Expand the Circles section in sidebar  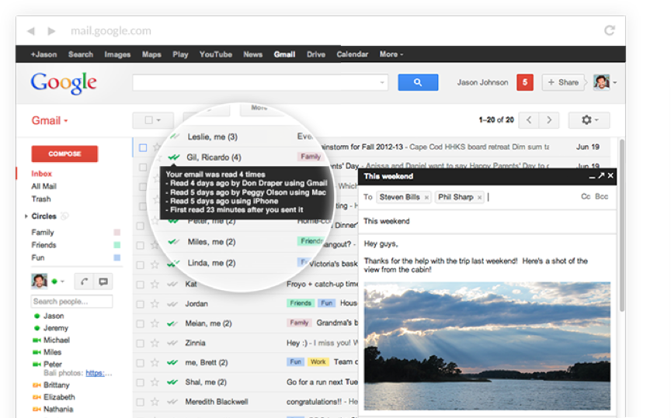click(26, 216)
